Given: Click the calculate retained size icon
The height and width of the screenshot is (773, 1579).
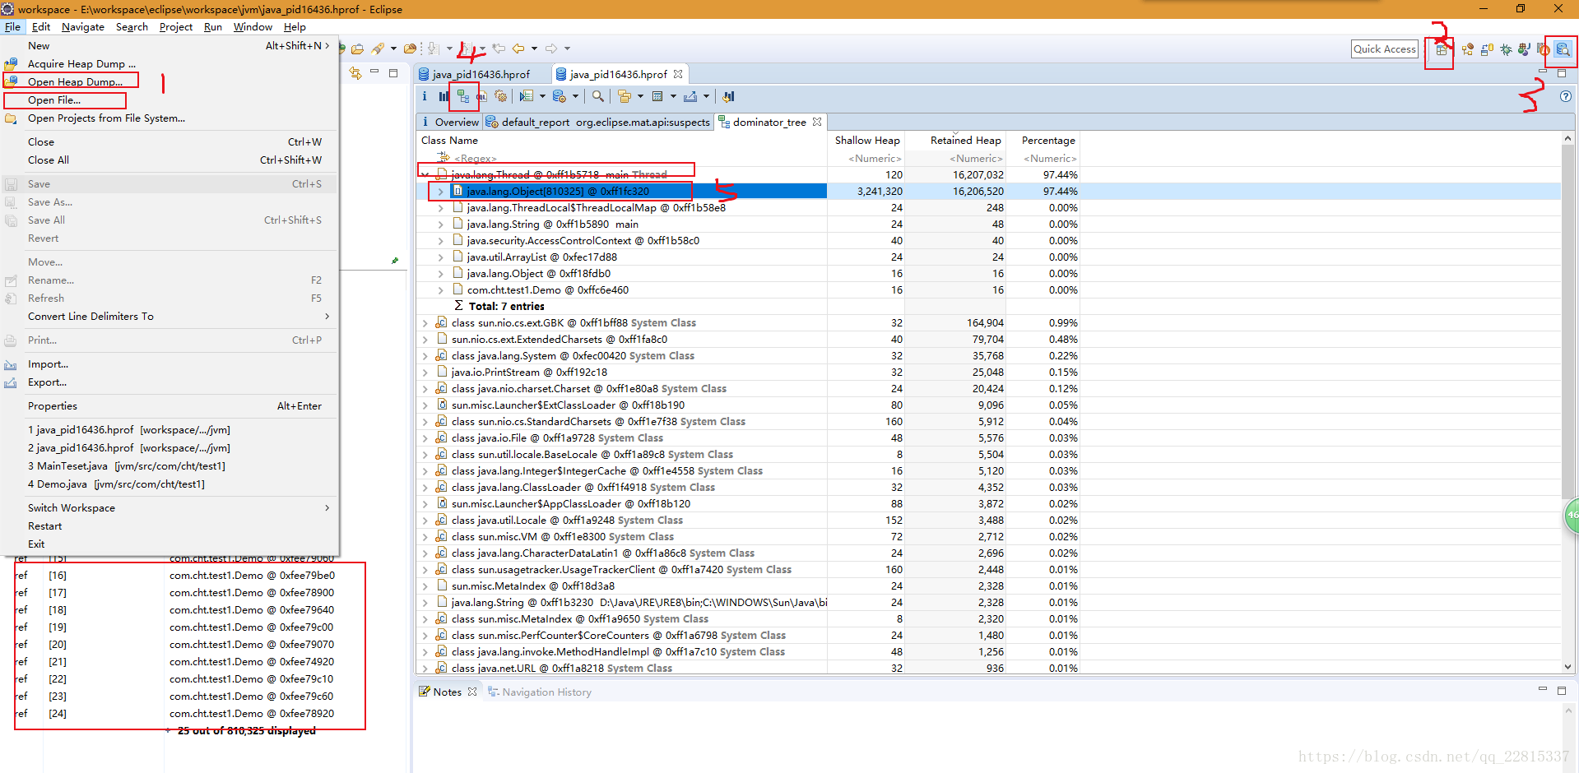Looking at the screenshot, I should [657, 96].
